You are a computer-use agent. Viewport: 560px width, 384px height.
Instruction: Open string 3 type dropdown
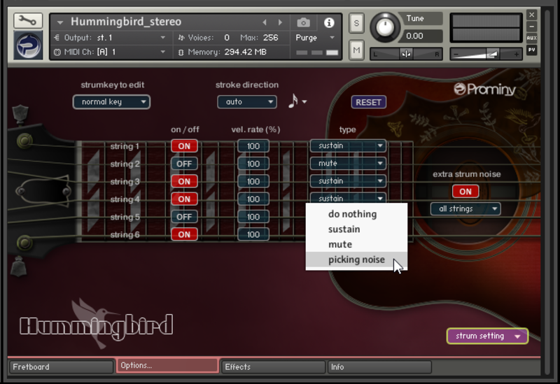click(x=348, y=181)
